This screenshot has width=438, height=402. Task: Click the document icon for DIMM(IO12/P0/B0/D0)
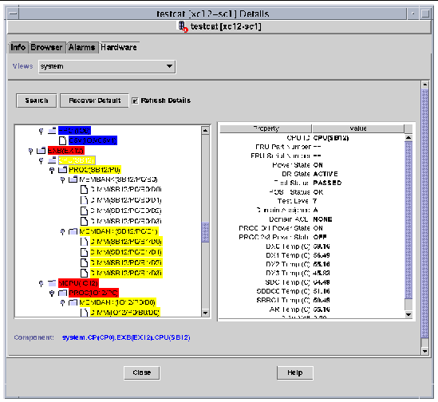(84, 312)
